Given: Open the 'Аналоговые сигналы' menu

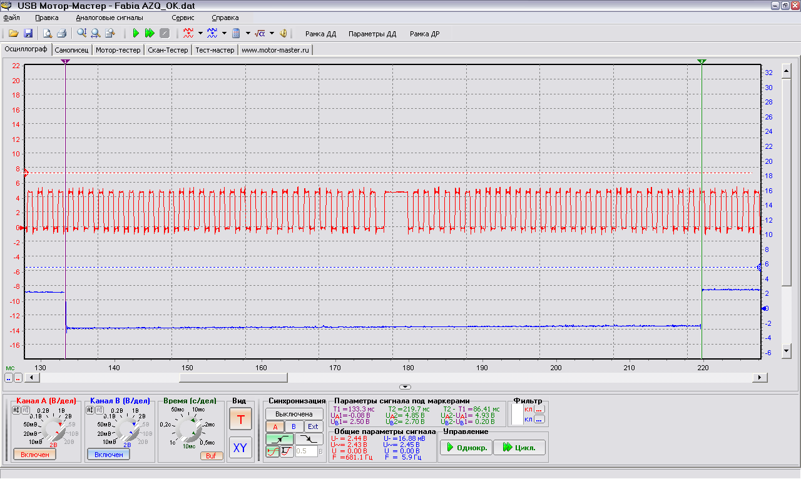Looking at the screenshot, I should point(109,18).
